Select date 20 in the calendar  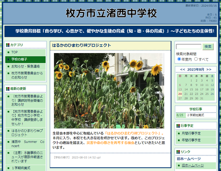[180, 94]
